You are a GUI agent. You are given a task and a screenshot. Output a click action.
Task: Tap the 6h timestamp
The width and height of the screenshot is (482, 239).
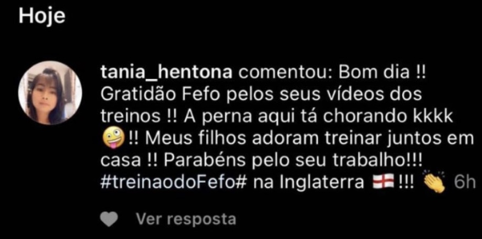click(464, 183)
